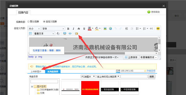Click the preview monitor icon
This screenshot has height=95, width=186.
[x=65, y=34]
